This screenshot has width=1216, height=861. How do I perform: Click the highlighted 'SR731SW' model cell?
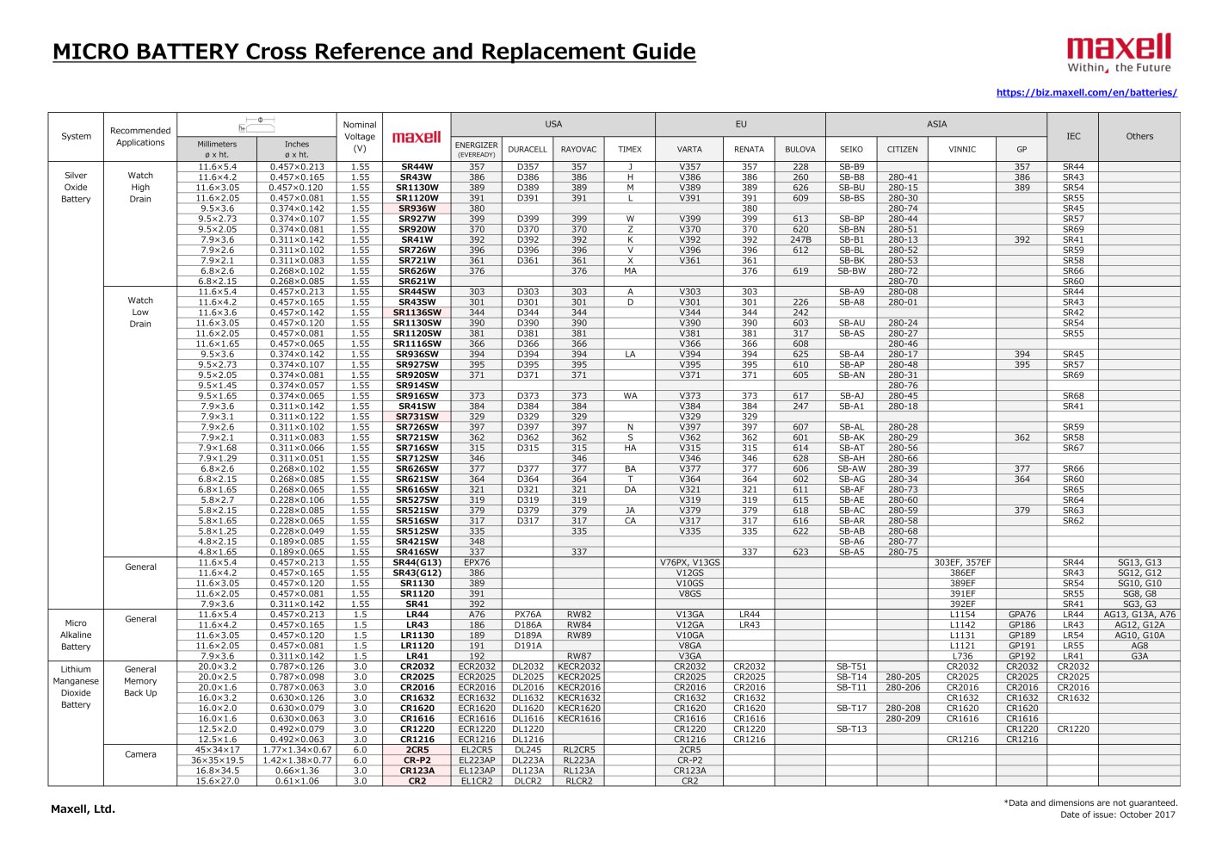point(417,417)
